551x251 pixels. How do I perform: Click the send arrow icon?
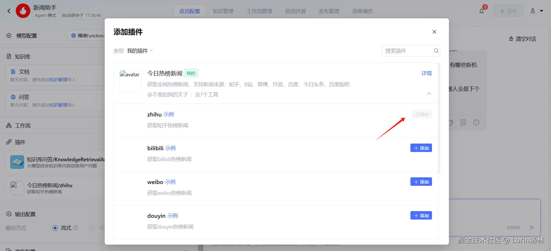coord(532,228)
